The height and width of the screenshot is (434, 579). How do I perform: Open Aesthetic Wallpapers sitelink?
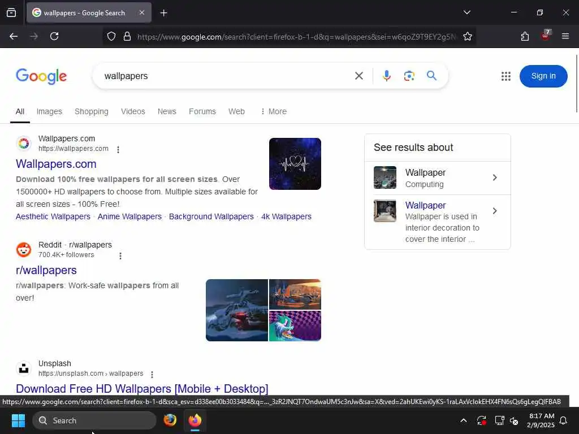(x=53, y=216)
